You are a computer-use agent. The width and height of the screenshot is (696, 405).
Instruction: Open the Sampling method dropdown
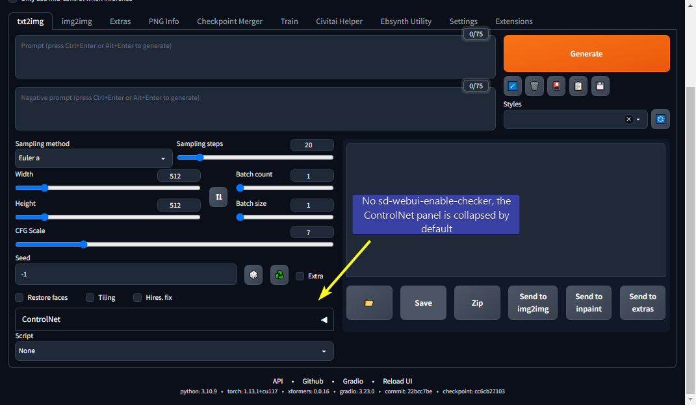pos(93,158)
